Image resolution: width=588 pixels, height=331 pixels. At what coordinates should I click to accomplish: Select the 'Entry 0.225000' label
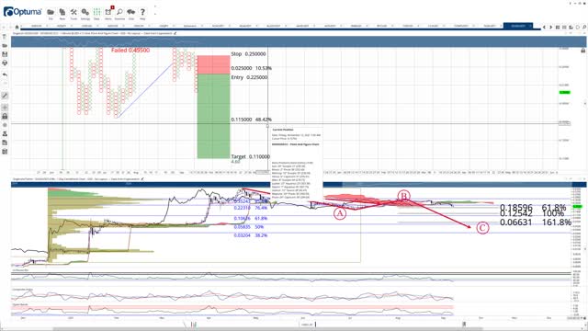[x=249, y=77]
